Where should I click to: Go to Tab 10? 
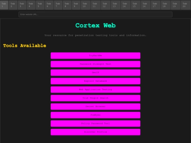pos(86,5)
